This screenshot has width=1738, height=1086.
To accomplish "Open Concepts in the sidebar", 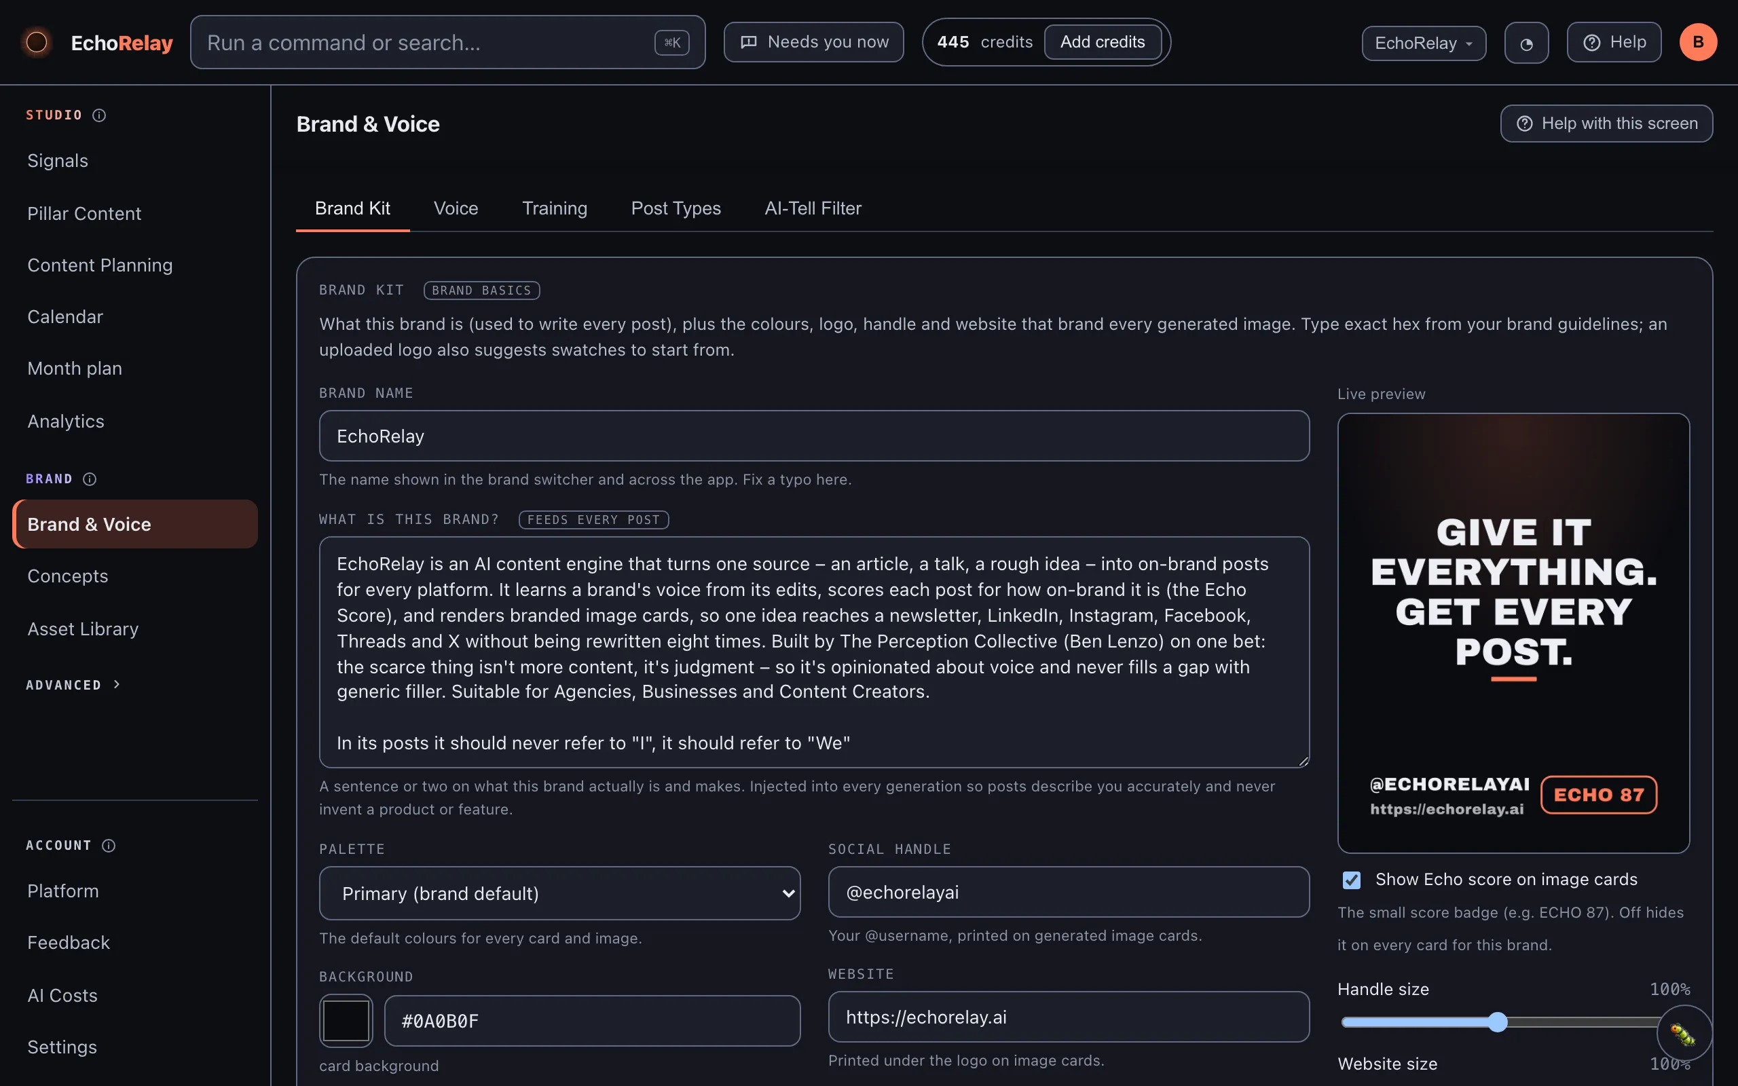I will point(135,576).
